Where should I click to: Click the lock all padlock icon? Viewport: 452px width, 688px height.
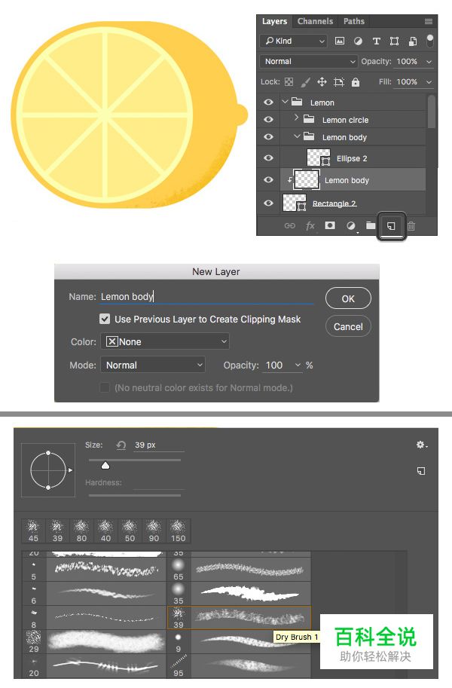click(356, 82)
